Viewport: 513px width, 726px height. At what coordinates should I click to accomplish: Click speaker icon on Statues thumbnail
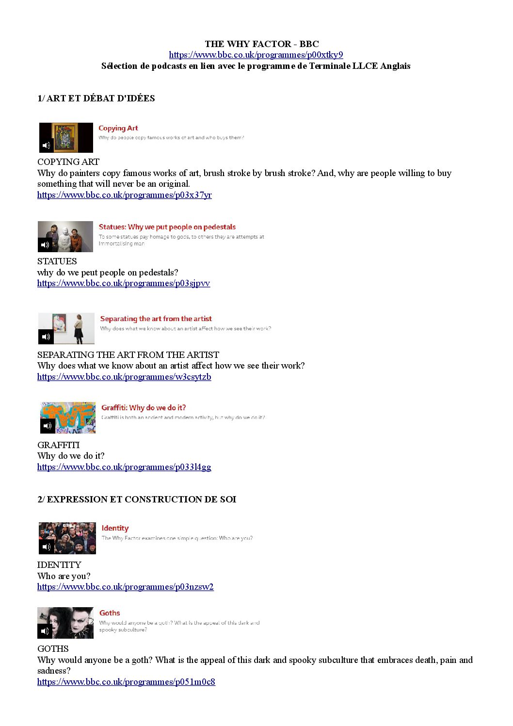45,245
